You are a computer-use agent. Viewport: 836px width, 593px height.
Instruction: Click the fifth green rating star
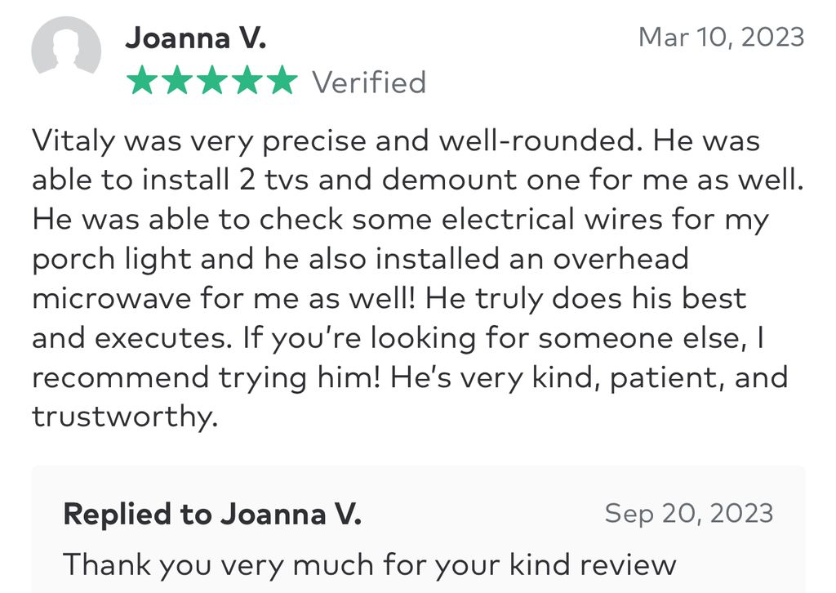[x=282, y=80]
